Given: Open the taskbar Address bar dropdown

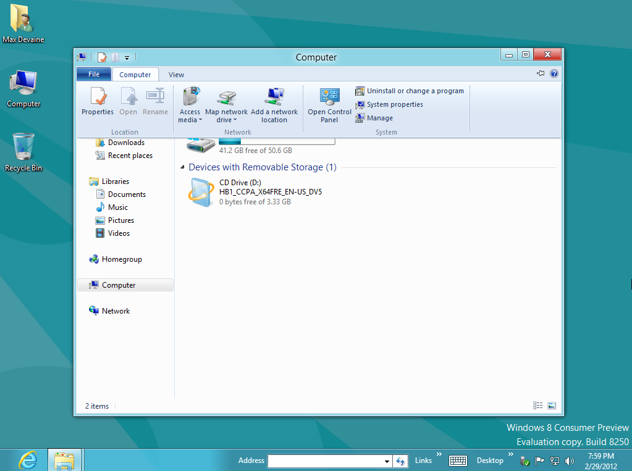Looking at the screenshot, I should point(387,461).
